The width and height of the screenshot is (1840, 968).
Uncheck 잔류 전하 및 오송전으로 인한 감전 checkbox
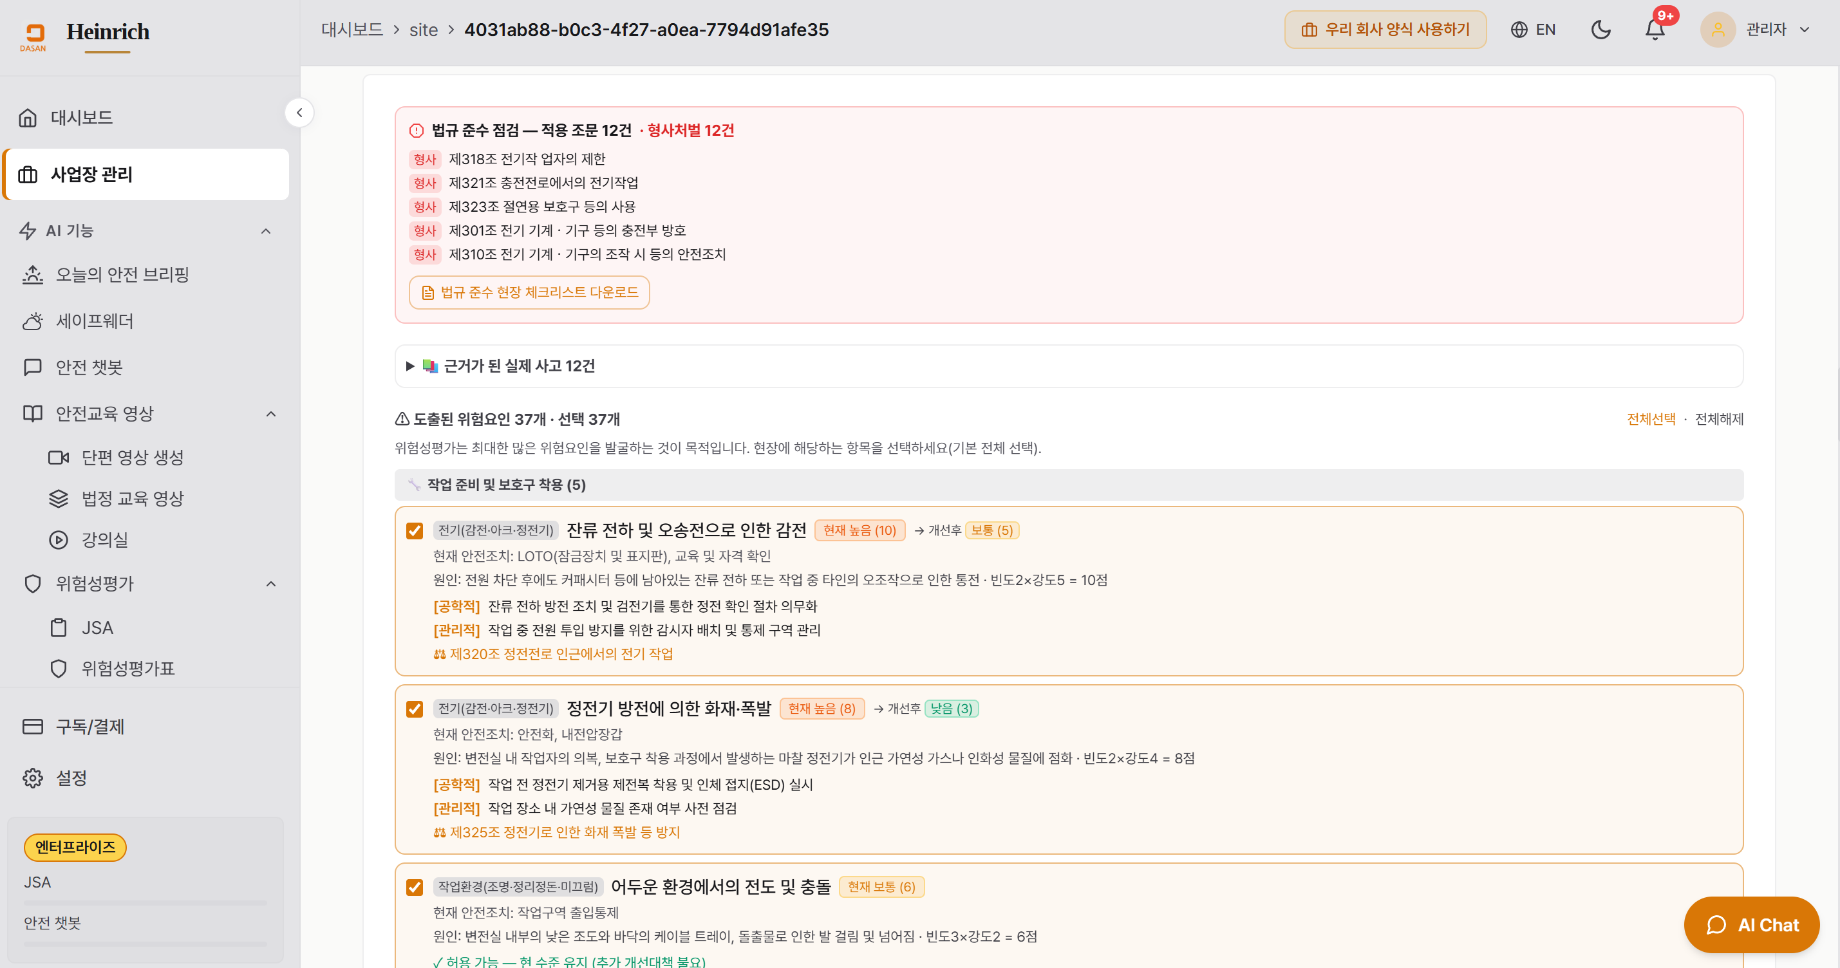tap(414, 530)
